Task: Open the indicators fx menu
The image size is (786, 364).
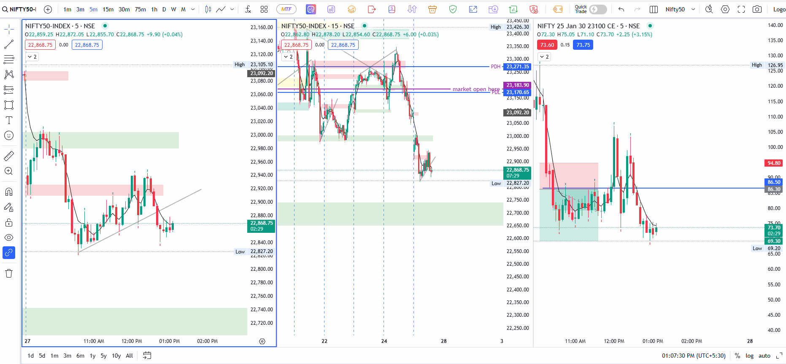Action: 248,9
